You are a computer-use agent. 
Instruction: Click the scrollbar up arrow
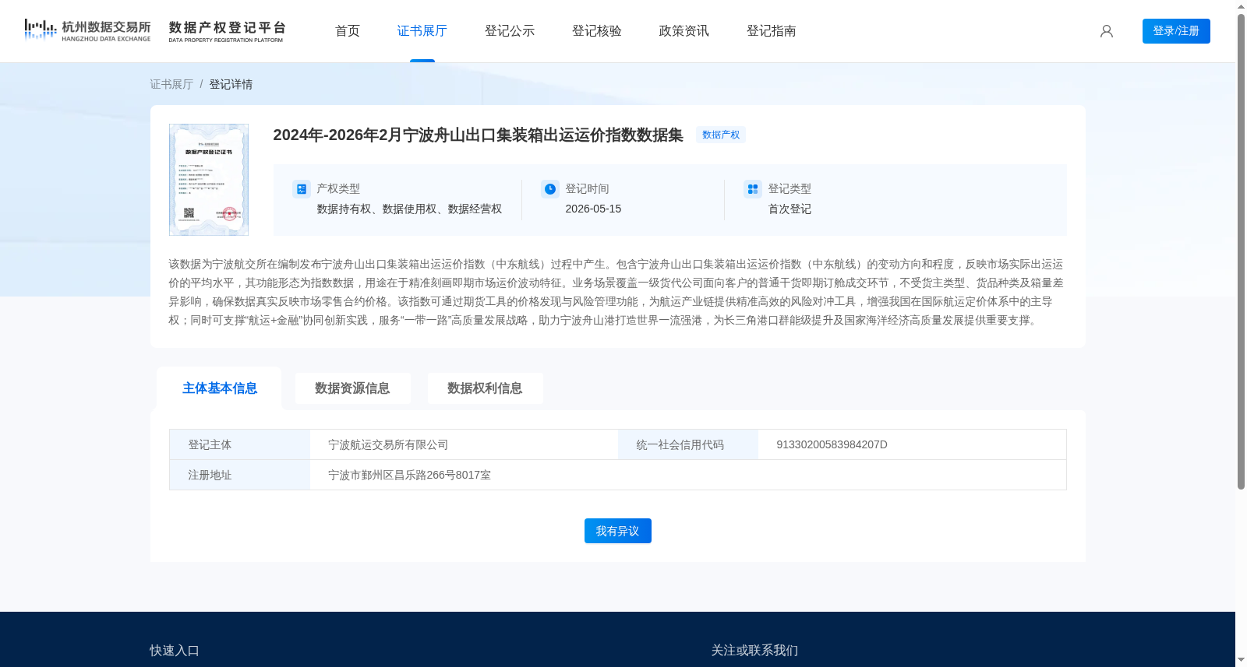[x=1241, y=6]
